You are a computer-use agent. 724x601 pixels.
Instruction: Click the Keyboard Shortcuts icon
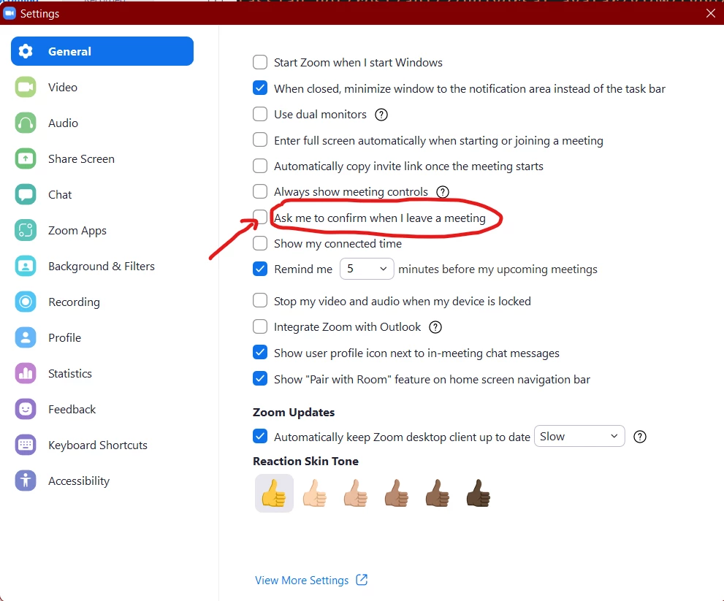tap(26, 445)
